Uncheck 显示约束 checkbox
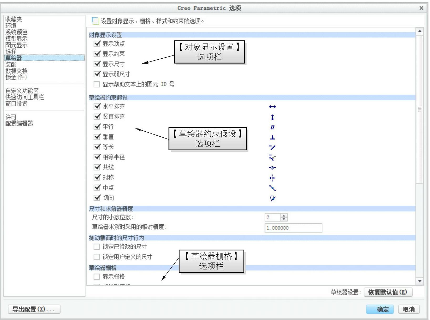430x320 pixels. click(x=97, y=54)
